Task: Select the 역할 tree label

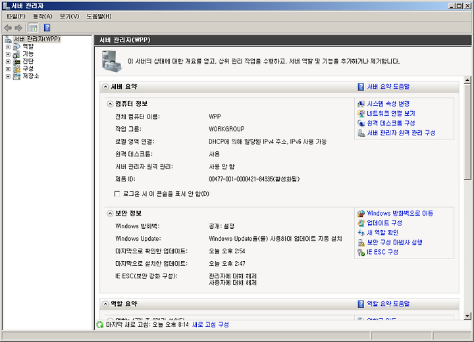Action: click(x=28, y=47)
